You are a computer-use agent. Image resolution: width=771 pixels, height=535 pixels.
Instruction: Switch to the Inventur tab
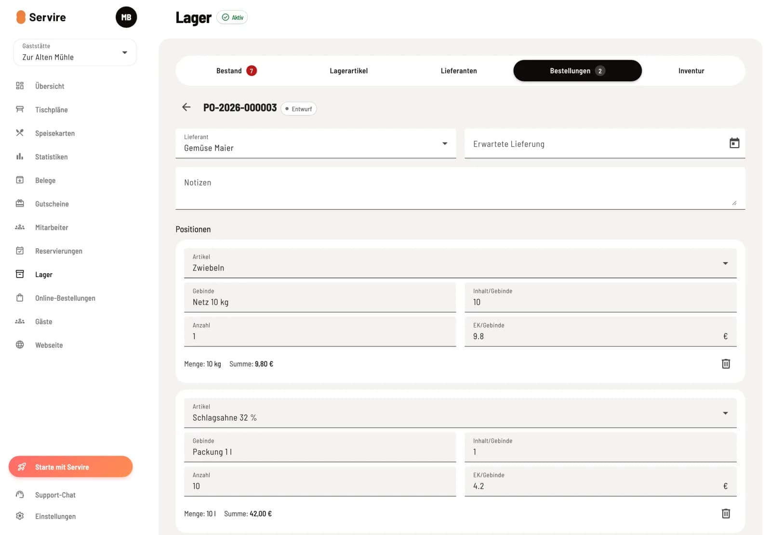pos(691,71)
